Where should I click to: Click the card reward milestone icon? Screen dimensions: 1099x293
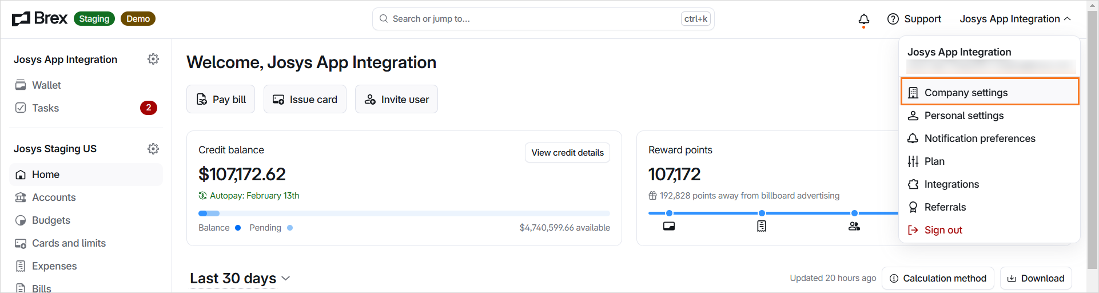coord(669,226)
